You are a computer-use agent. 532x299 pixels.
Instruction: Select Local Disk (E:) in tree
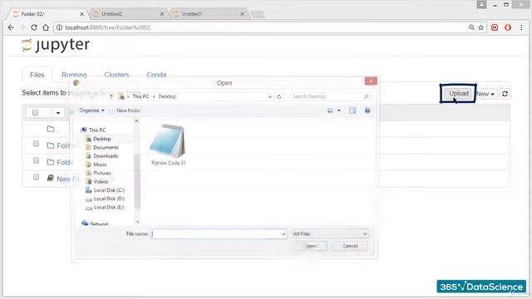[109, 207]
